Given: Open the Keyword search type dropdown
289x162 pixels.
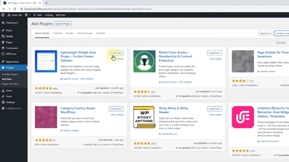Looking at the screenshot, I should 266,33.
